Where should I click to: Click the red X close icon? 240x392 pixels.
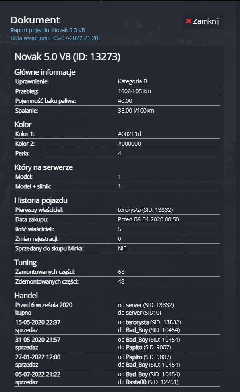pos(188,21)
